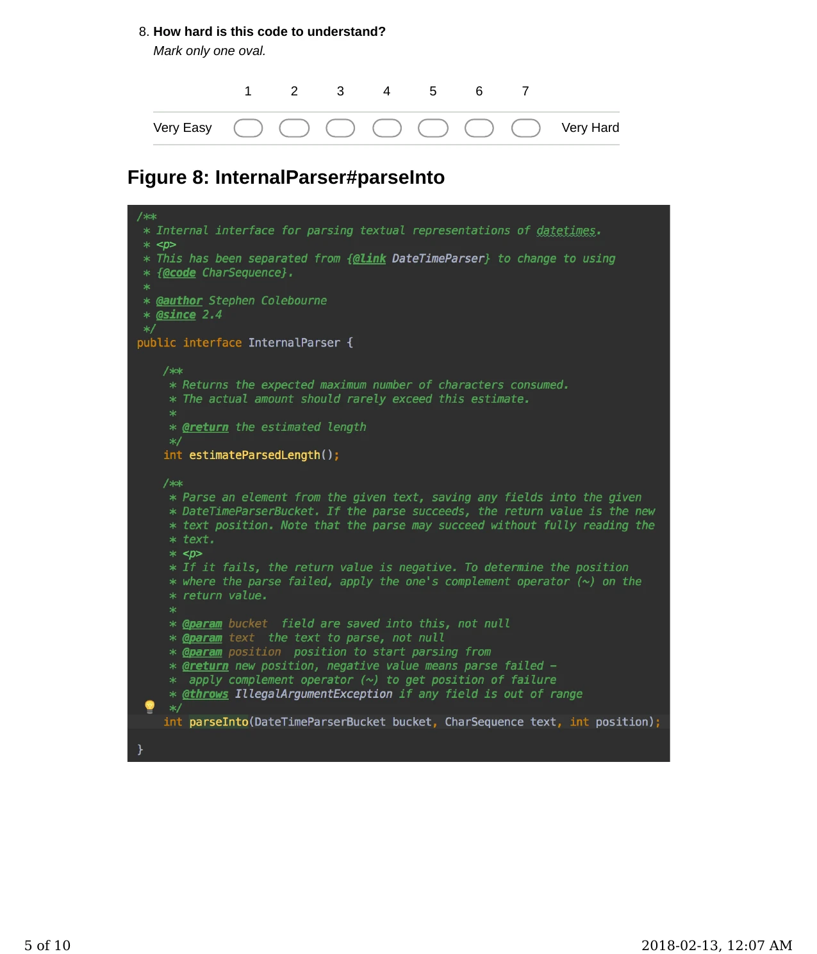Click the '@param' tag for position
This screenshot has height=954, width=817.
coord(202,652)
